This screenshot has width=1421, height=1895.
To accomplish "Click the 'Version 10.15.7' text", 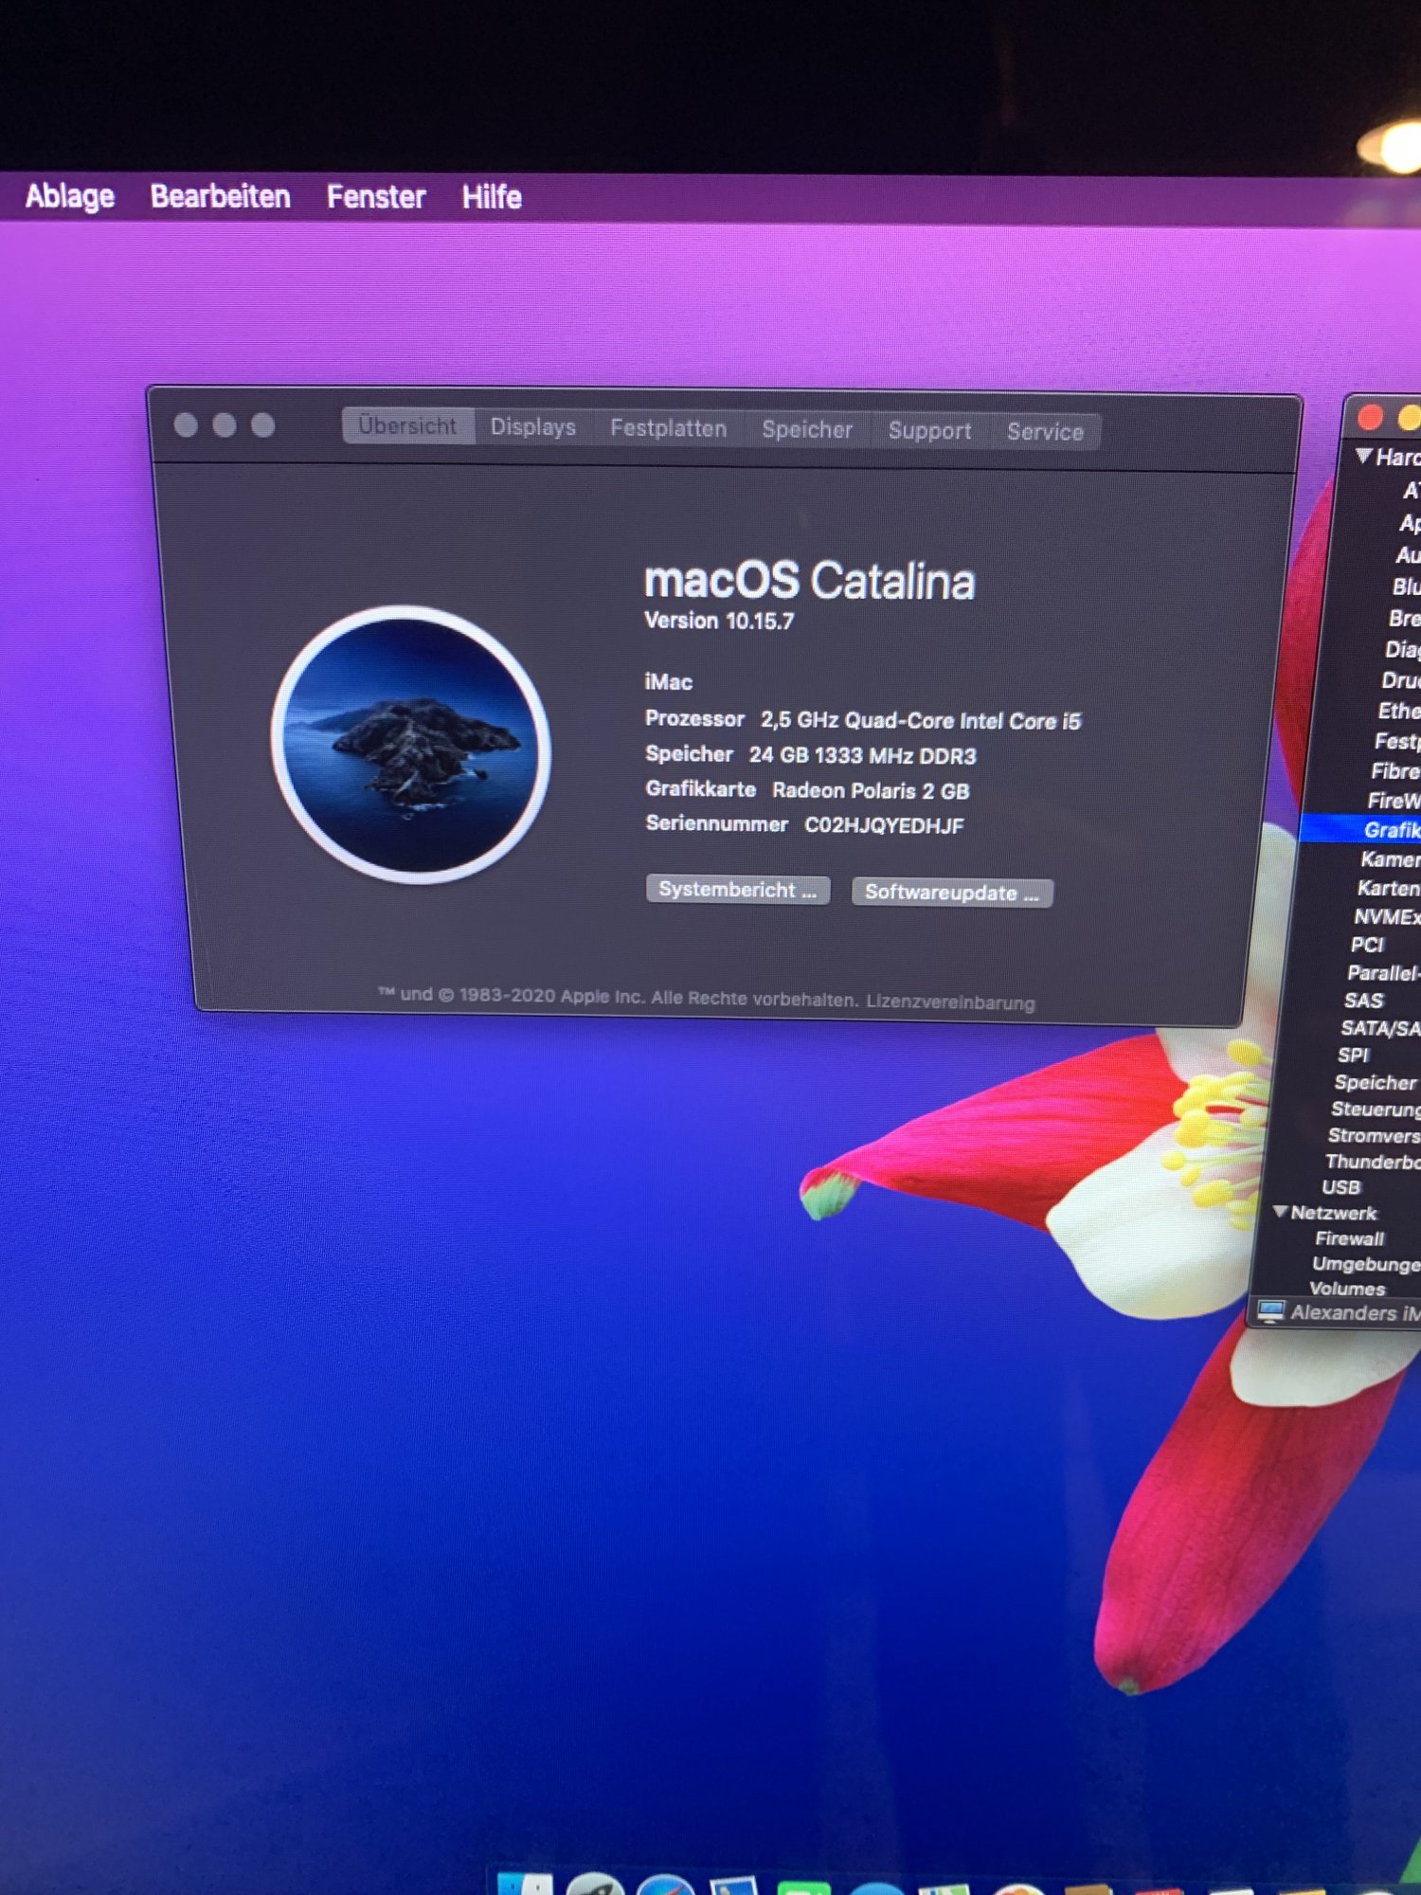I will tap(719, 621).
